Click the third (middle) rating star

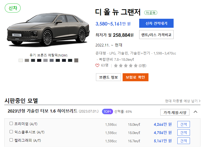coord(126,66)
